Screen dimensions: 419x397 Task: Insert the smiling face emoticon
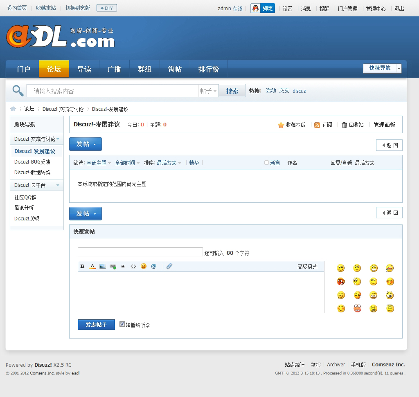coord(341,268)
